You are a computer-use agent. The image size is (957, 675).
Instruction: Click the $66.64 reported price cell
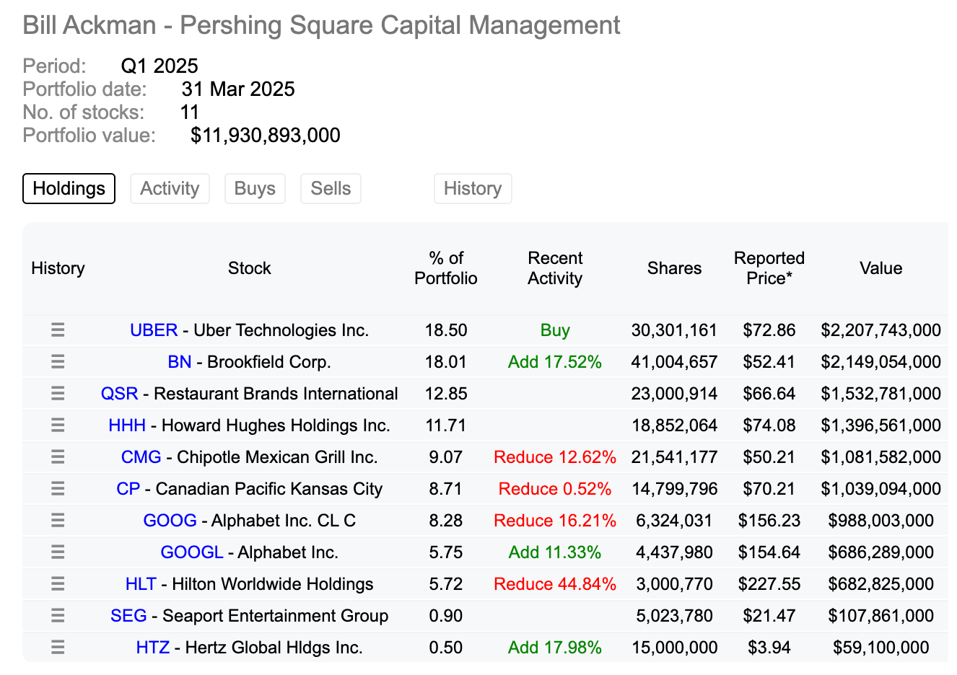[x=769, y=394]
